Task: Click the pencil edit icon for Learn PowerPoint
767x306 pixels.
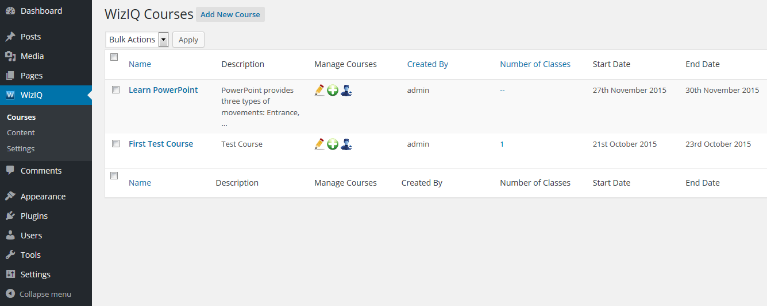Action: pyautogui.click(x=320, y=90)
